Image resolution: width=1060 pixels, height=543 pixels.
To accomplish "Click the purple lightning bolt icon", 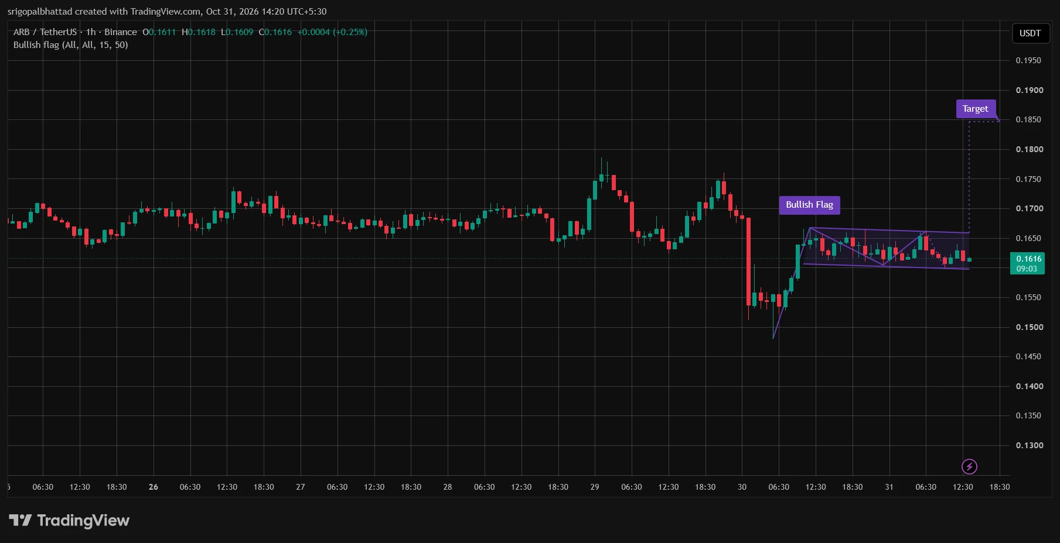I will (969, 466).
